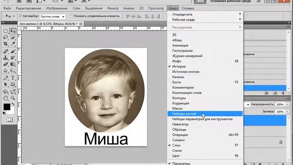Select the Clone Stamp tool
The height and width of the screenshot is (165, 293).
point(5,58)
